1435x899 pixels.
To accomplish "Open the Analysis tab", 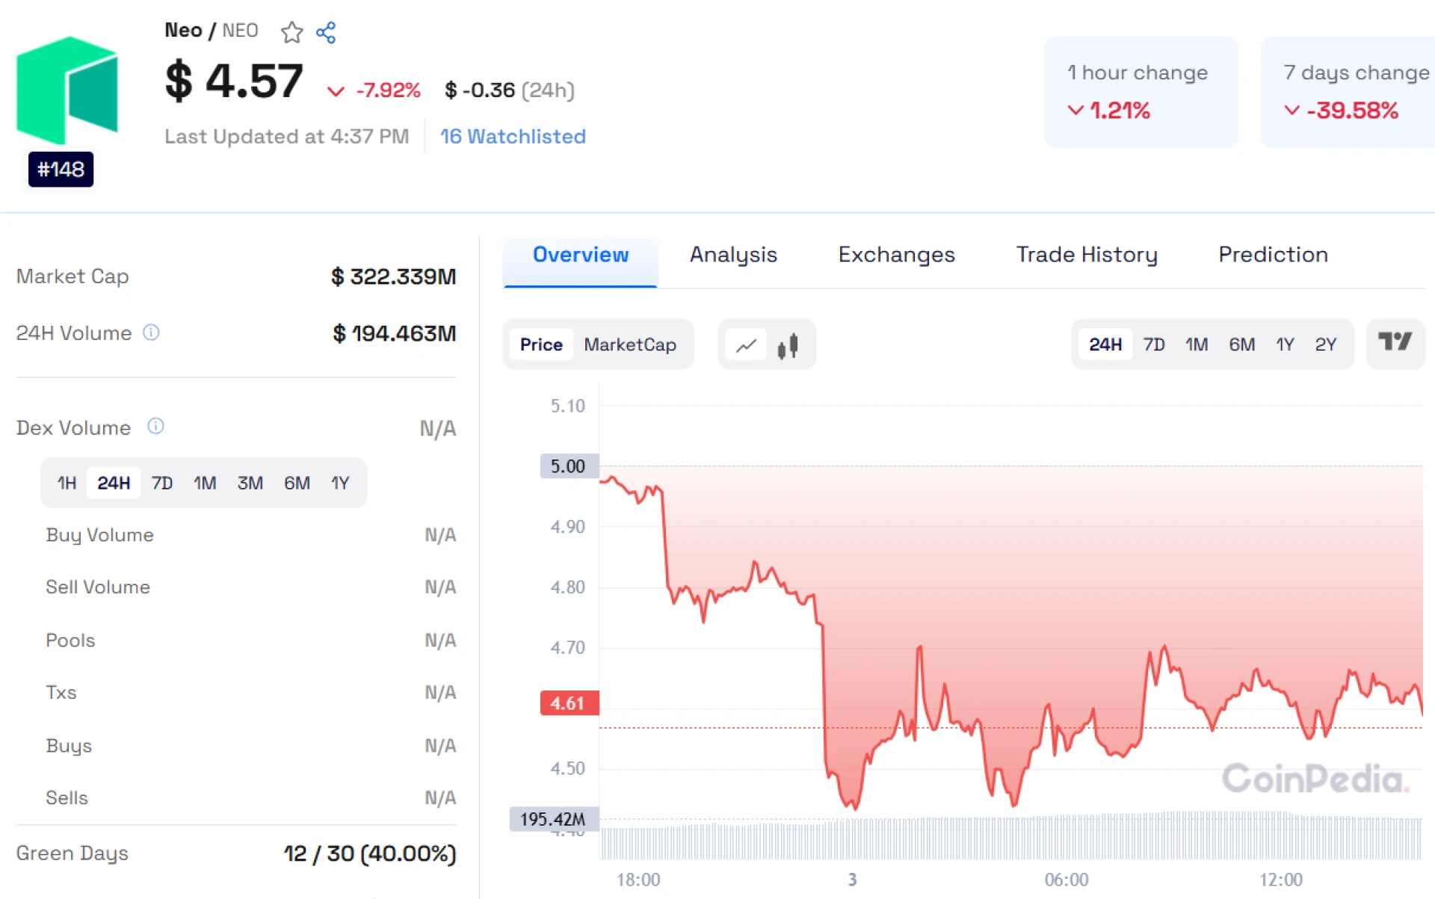I will [732, 255].
